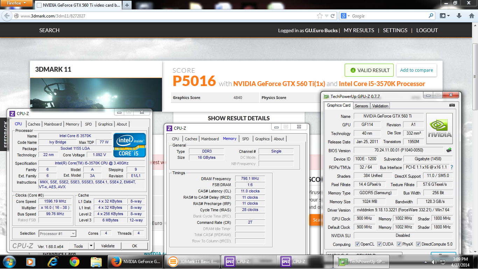This screenshot has height=269, width=478.
Task: Open a new Firefox tab with plus
Action: click(x=127, y=5)
